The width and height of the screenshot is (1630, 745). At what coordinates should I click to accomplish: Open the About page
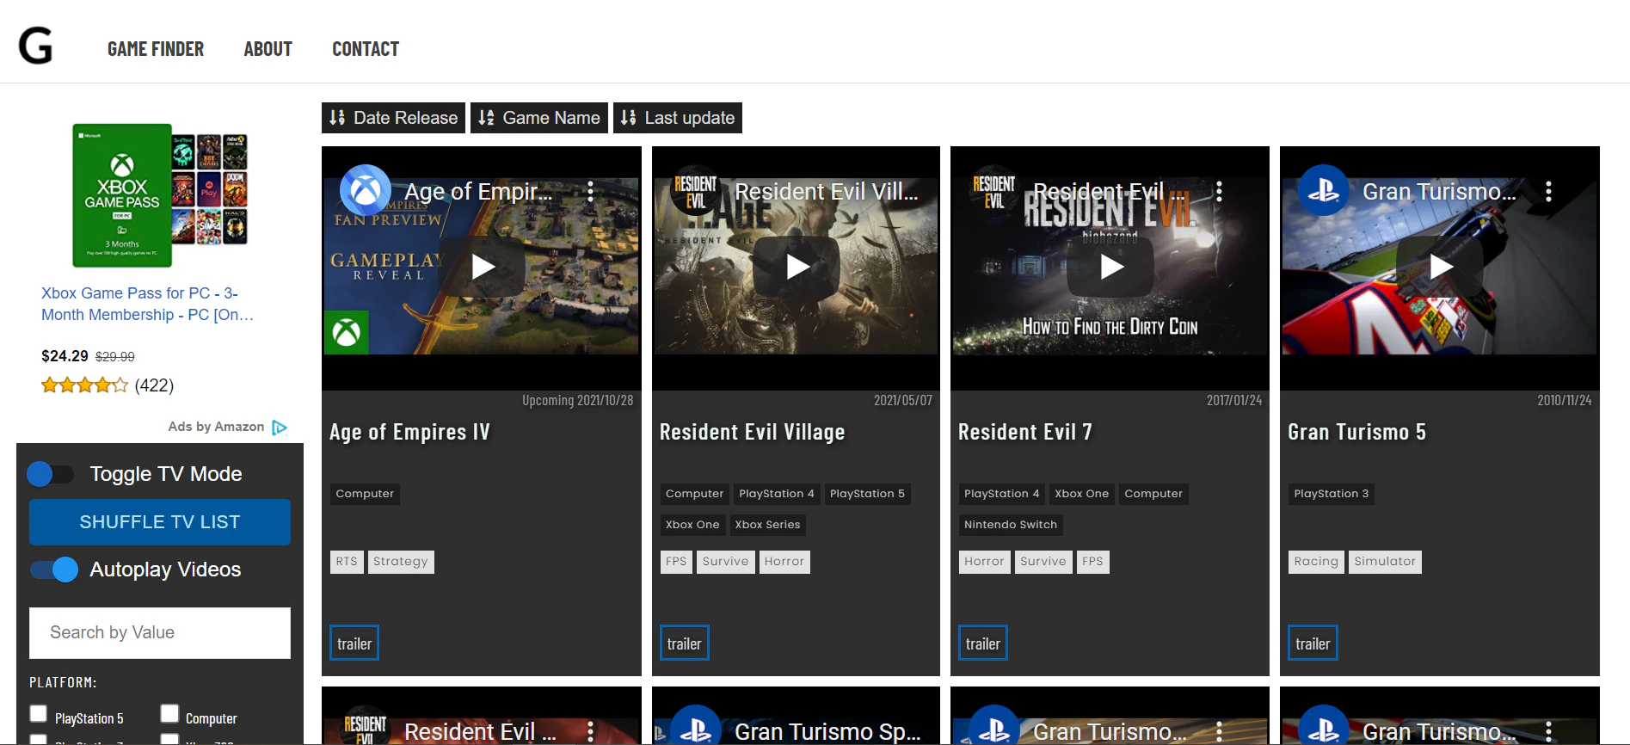pyautogui.click(x=268, y=49)
